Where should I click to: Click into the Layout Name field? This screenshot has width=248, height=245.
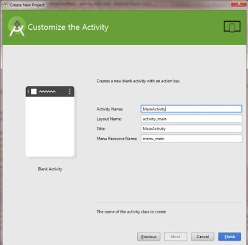click(x=191, y=119)
